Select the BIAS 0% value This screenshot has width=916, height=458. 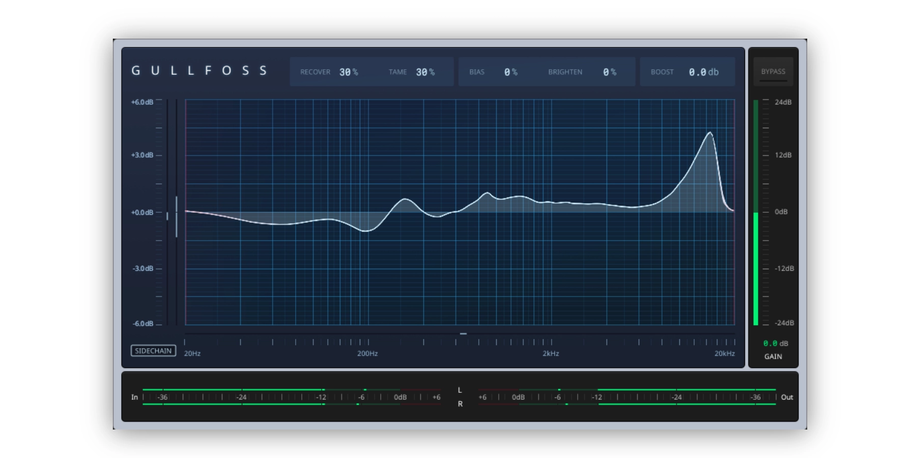[510, 72]
